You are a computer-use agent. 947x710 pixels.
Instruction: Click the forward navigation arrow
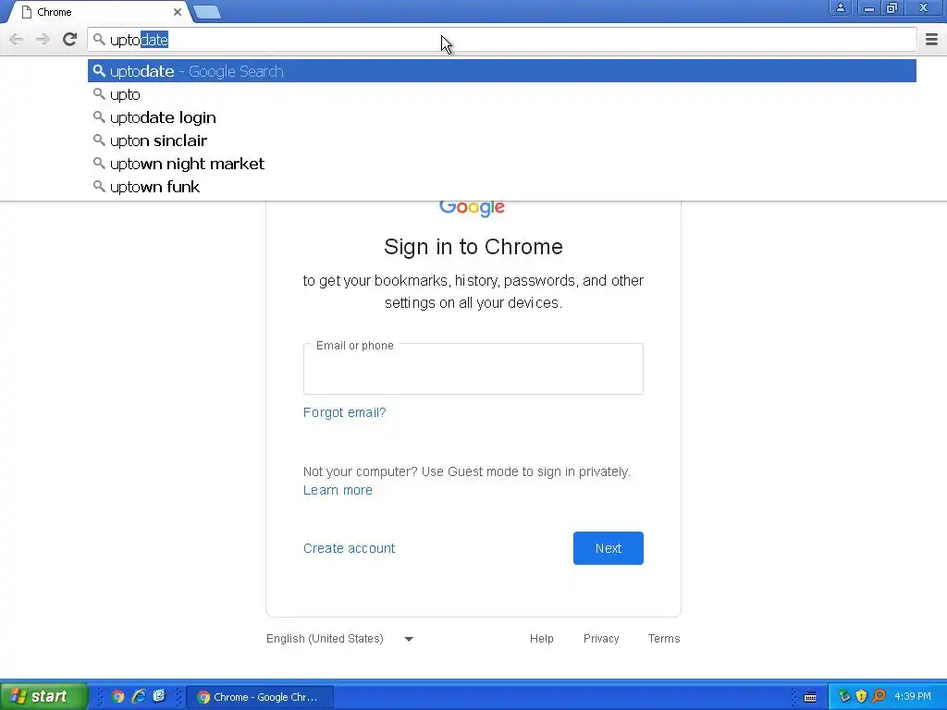pos(43,40)
